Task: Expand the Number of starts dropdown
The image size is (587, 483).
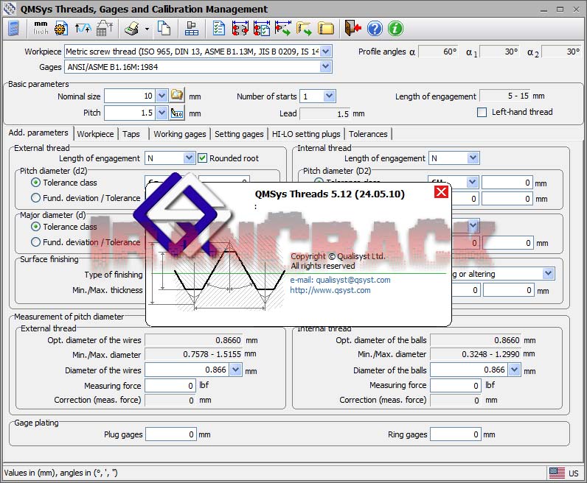Action: 329,96
